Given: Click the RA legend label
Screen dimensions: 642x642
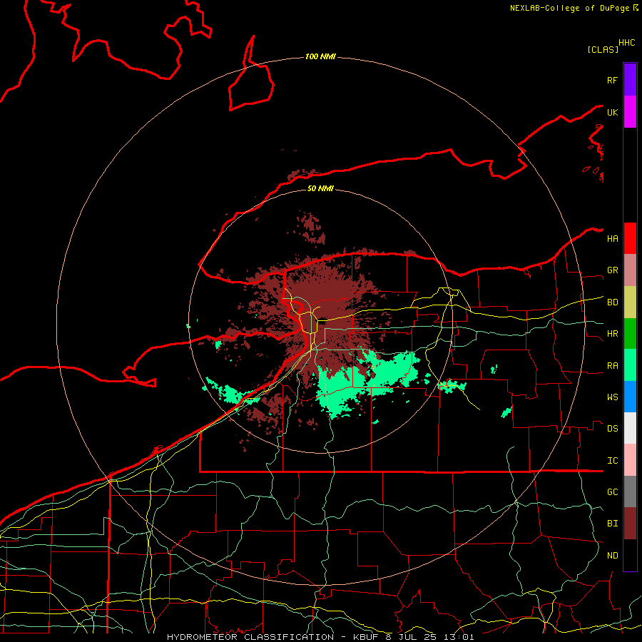Looking at the screenshot, I should point(613,366).
